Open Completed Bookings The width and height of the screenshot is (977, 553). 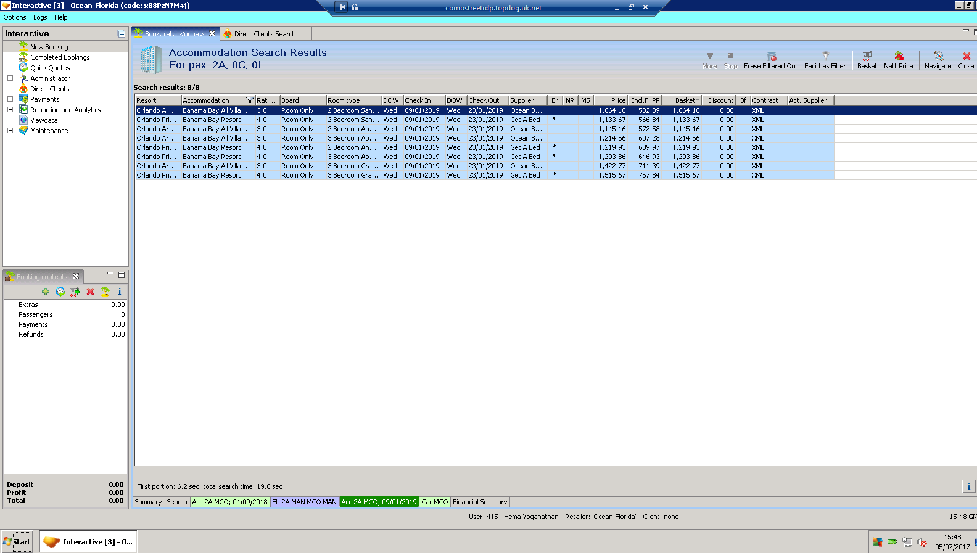coord(60,57)
